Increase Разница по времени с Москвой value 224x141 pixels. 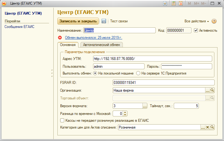pos(125,112)
